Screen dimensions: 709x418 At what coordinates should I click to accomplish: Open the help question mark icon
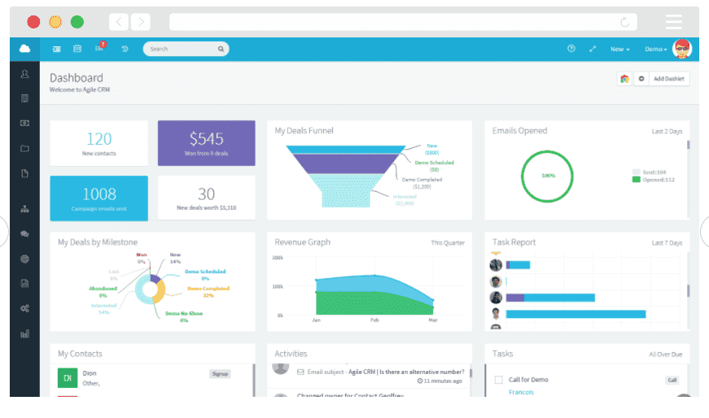(x=571, y=48)
